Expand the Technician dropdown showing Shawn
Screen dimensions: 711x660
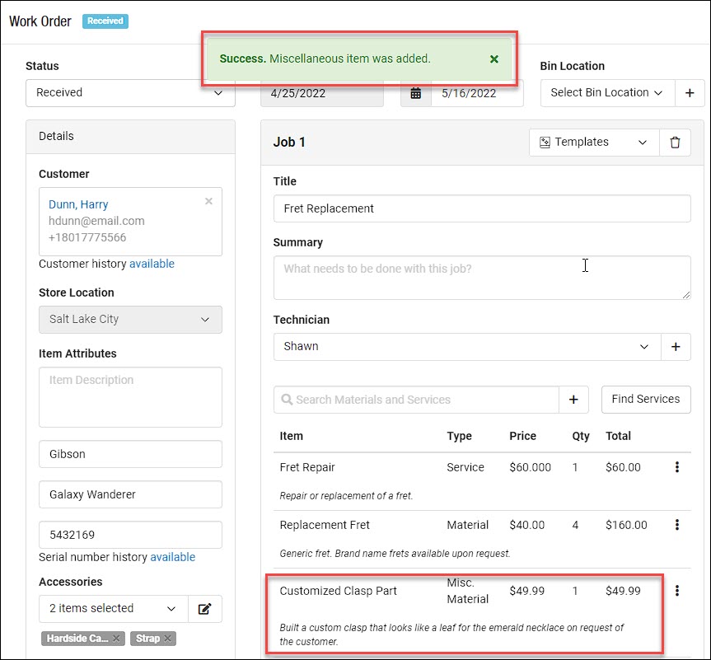[x=467, y=347]
